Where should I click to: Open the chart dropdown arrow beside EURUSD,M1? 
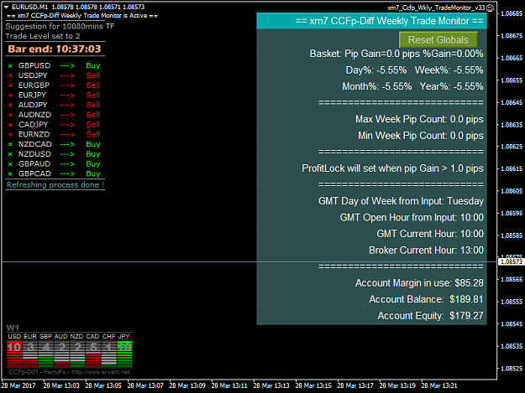point(6,7)
